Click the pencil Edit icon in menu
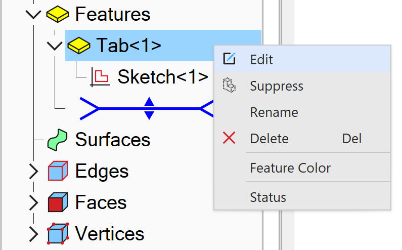 pyautogui.click(x=229, y=59)
